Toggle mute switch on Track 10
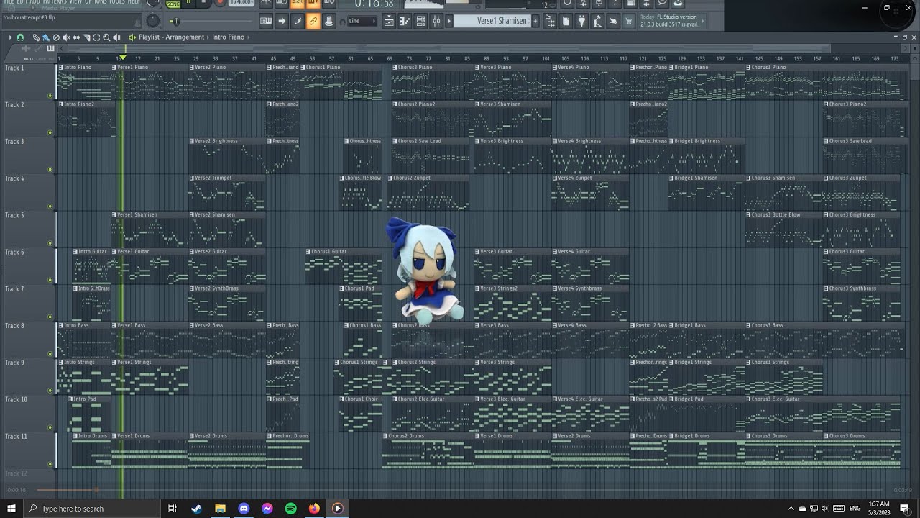Viewport: 920px width, 518px height. tap(50, 427)
